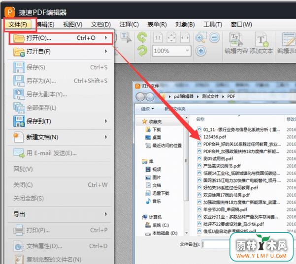Expand the 保存到(T) submenu arrow
Image resolution: width=296 pixels, height=264 pixels.
106,121
